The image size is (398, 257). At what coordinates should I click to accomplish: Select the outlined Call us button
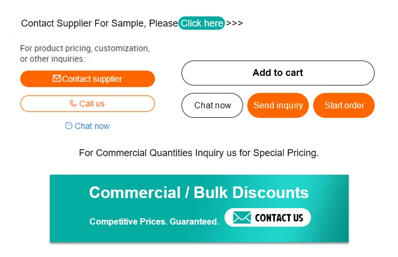point(88,104)
